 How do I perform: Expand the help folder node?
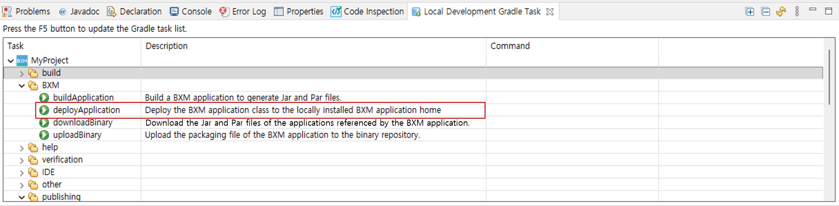point(22,148)
